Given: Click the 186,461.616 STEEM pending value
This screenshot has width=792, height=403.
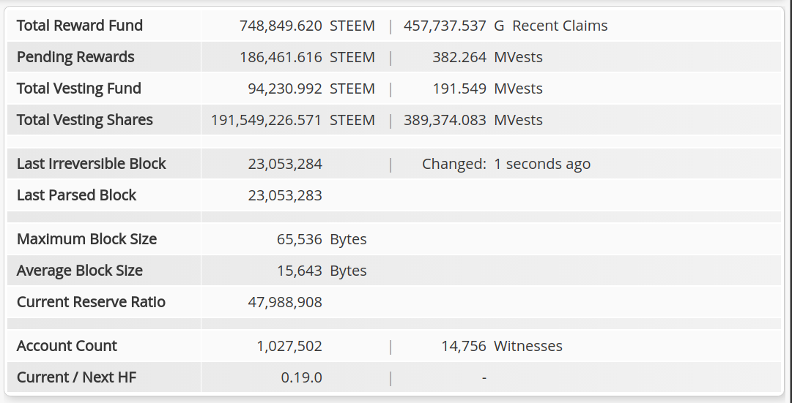Looking at the screenshot, I should click(307, 57).
